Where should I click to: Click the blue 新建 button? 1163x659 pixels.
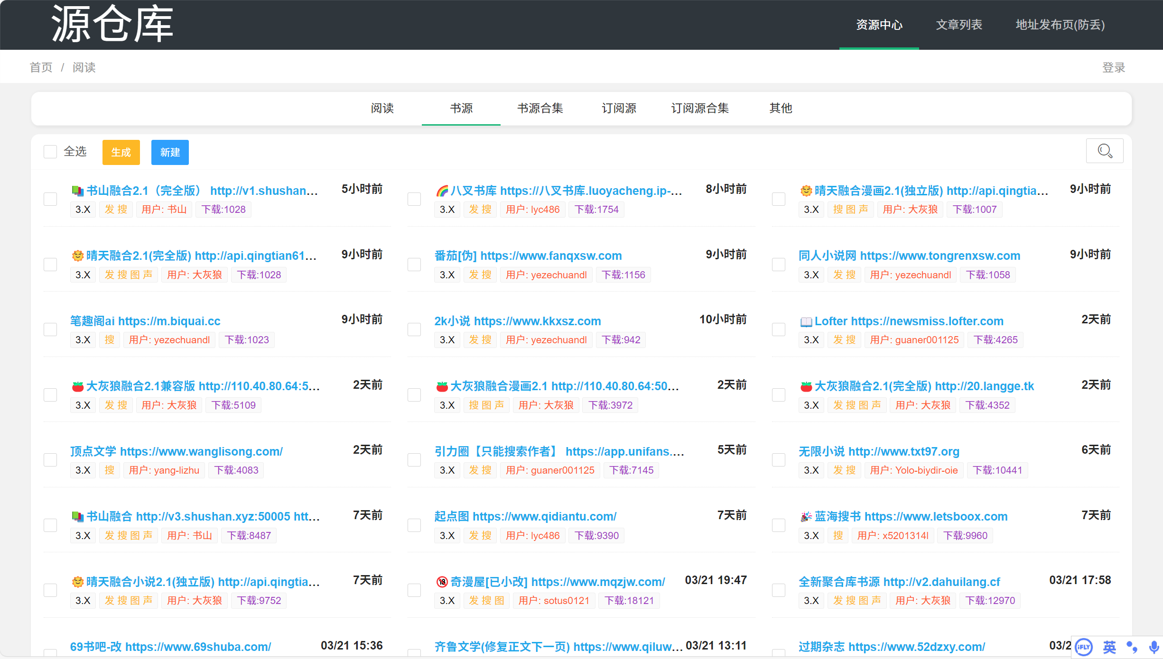[x=170, y=152]
